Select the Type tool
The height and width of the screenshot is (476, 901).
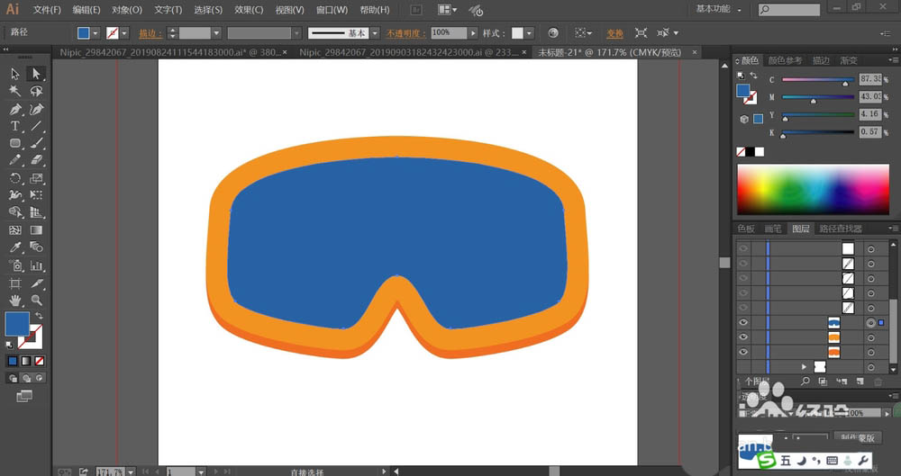(x=15, y=126)
